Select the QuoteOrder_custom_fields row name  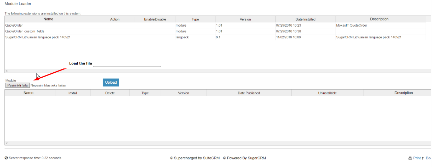(25, 31)
